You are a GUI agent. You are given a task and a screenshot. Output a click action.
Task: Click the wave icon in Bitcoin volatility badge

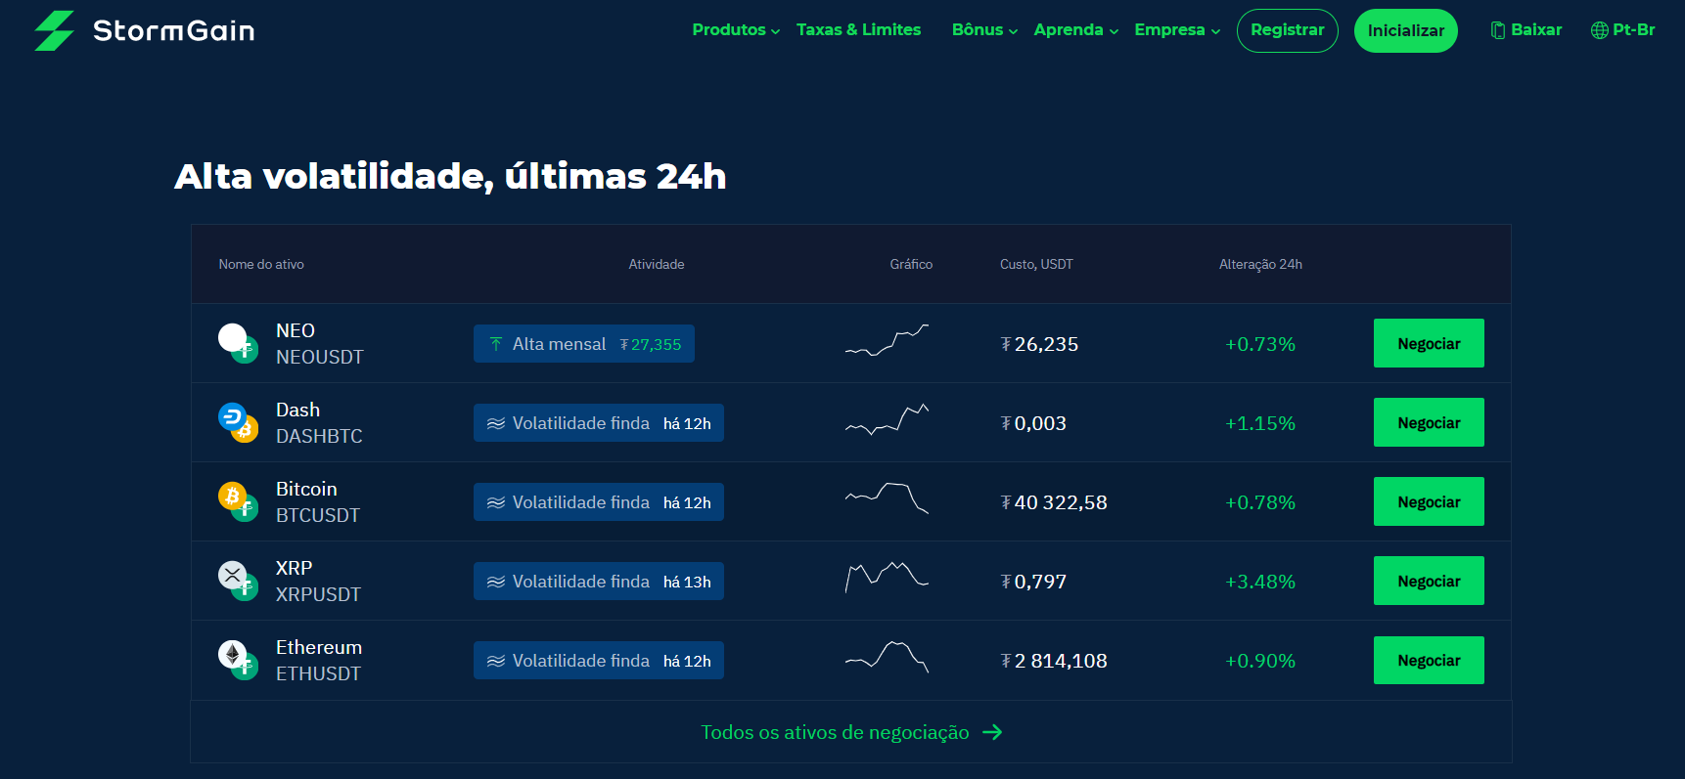pyautogui.click(x=496, y=502)
